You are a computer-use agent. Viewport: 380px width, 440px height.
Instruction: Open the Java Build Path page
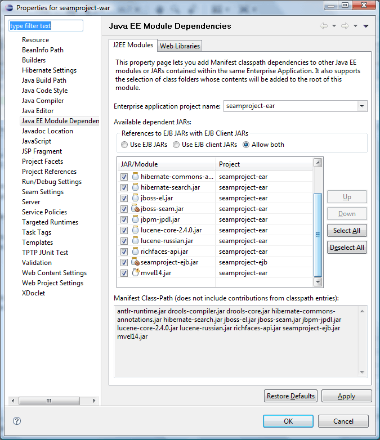pos(44,80)
